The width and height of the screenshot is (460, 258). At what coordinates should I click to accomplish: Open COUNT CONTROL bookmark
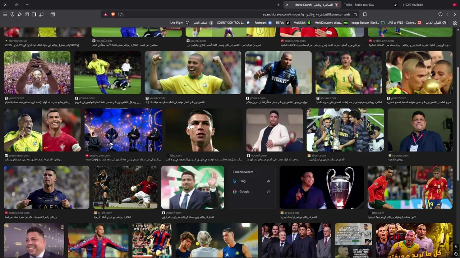(x=233, y=23)
